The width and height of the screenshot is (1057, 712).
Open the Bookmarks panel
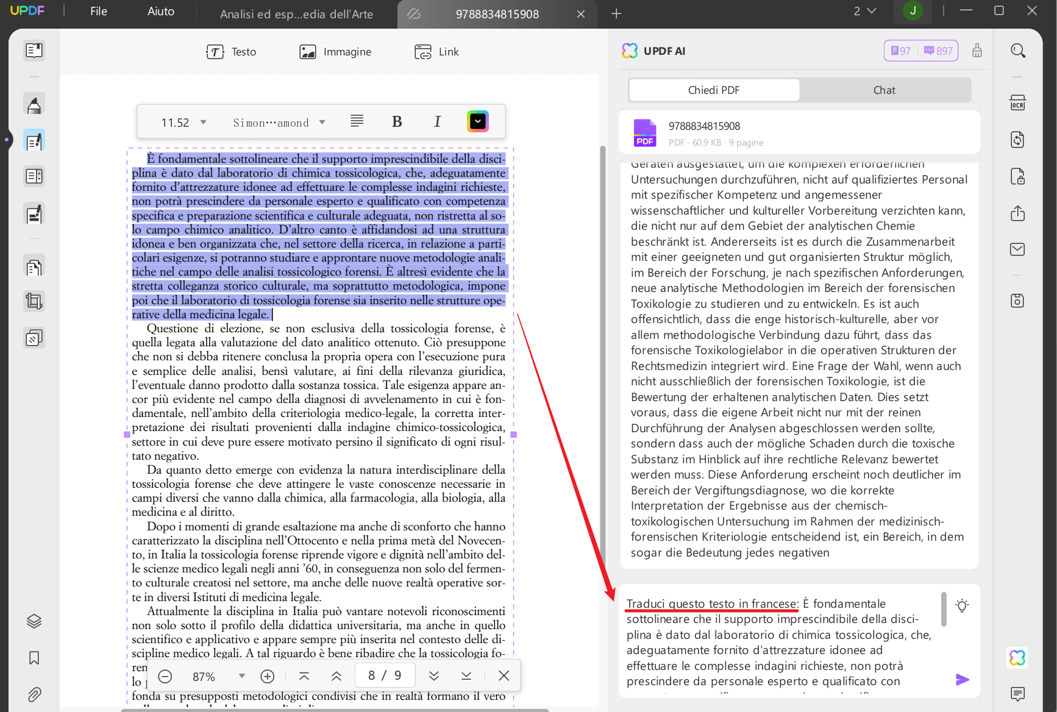tap(34, 658)
